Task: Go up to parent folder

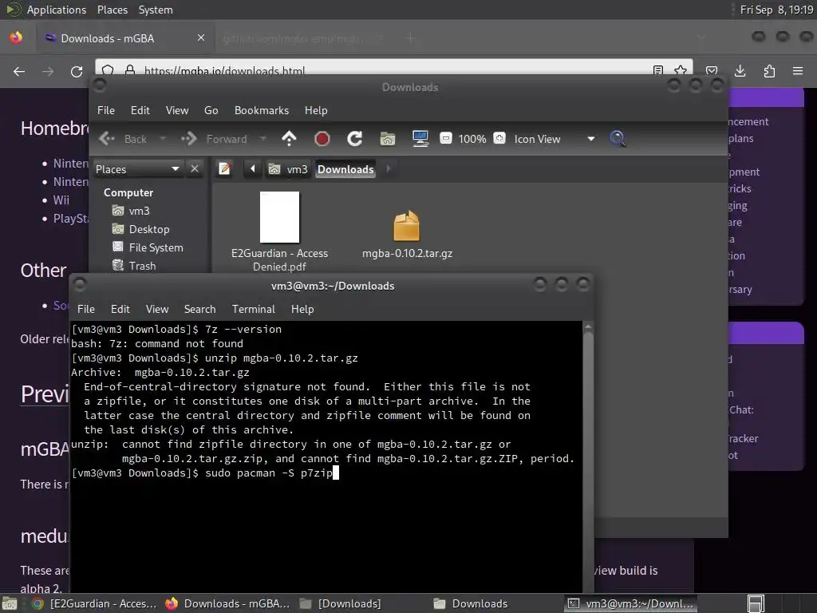Action: tap(289, 139)
